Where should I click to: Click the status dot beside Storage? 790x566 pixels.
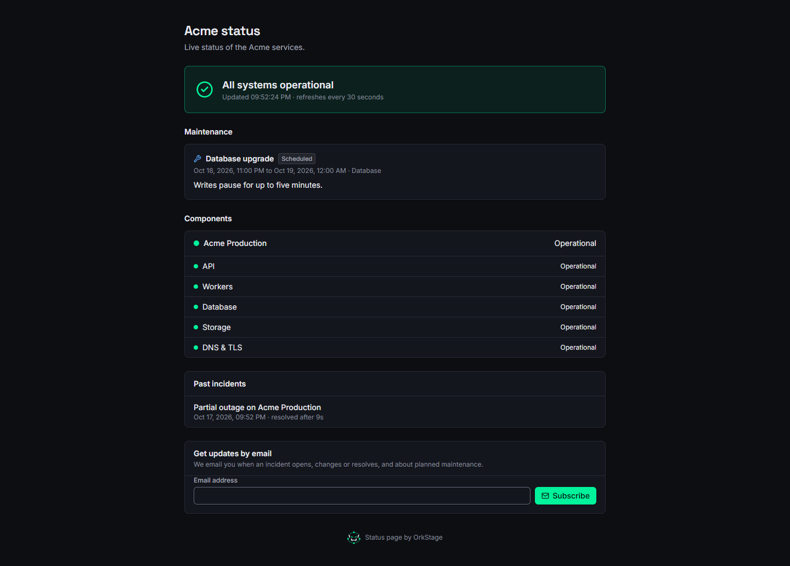point(196,327)
